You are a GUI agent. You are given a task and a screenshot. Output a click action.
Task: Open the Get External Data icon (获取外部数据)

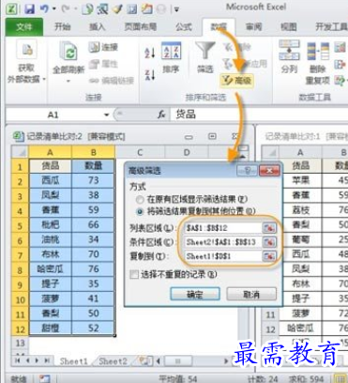(x=27, y=50)
